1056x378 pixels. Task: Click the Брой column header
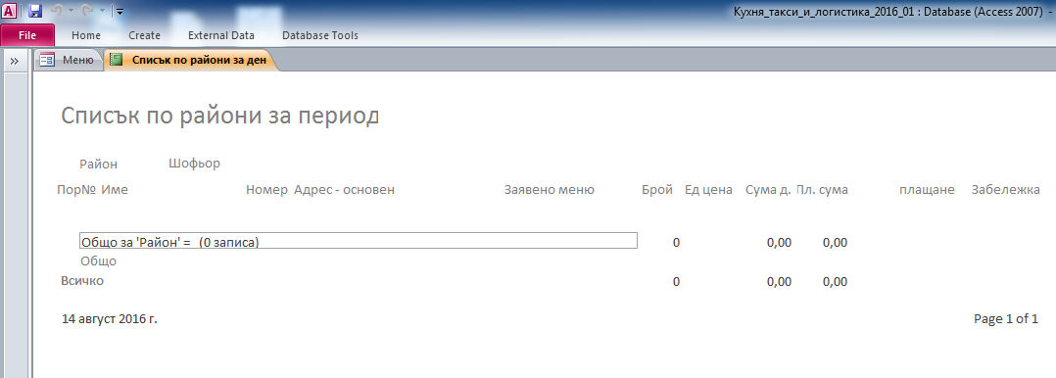[x=657, y=190]
